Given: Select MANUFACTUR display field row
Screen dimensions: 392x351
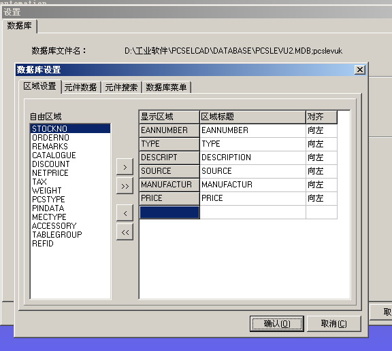Looking at the screenshot, I should (x=169, y=185).
